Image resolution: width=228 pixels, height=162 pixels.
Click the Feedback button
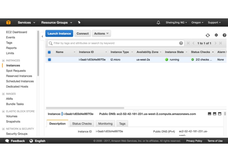pyautogui.click(x=15, y=141)
